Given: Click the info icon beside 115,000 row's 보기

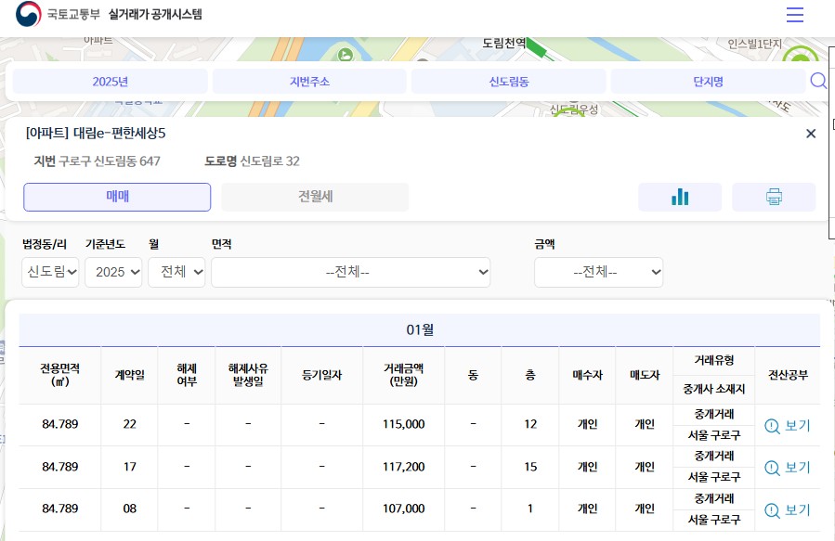Looking at the screenshot, I should pos(772,425).
